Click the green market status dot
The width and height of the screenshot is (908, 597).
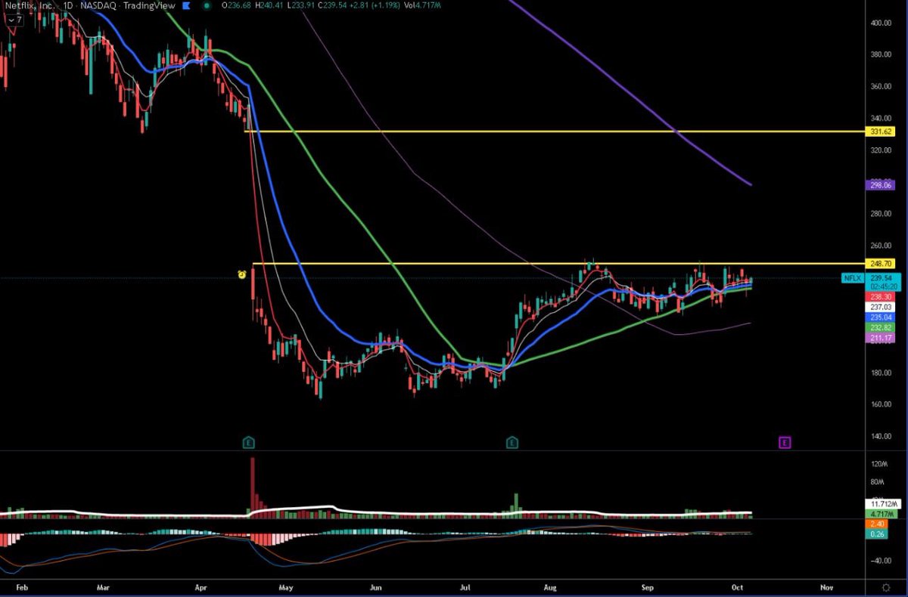pyautogui.click(x=207, y=6)
